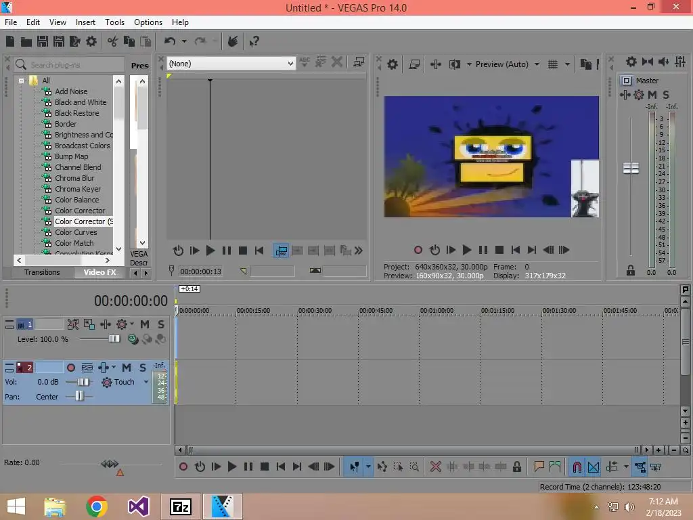Click the Cut scissors icon
693x520 pixels.
click(x=113, y=41)
